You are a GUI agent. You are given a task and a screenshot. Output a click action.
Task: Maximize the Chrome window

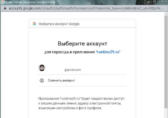154,2
